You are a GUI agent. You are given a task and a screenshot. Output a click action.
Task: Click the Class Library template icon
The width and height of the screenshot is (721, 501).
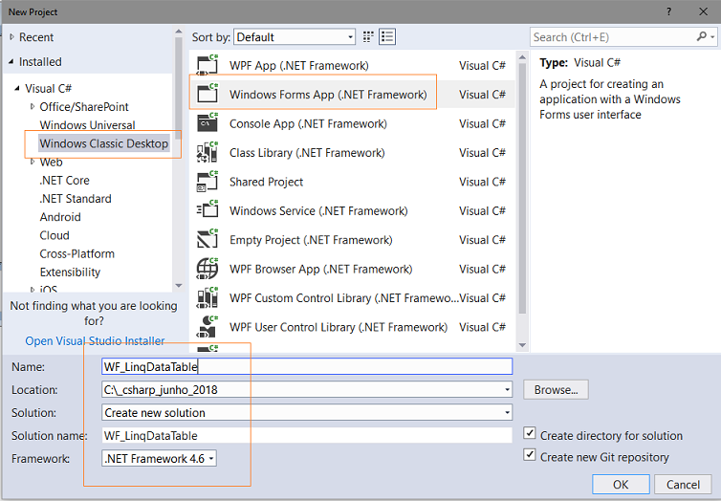pyautogui.click(x=208, y=152)
